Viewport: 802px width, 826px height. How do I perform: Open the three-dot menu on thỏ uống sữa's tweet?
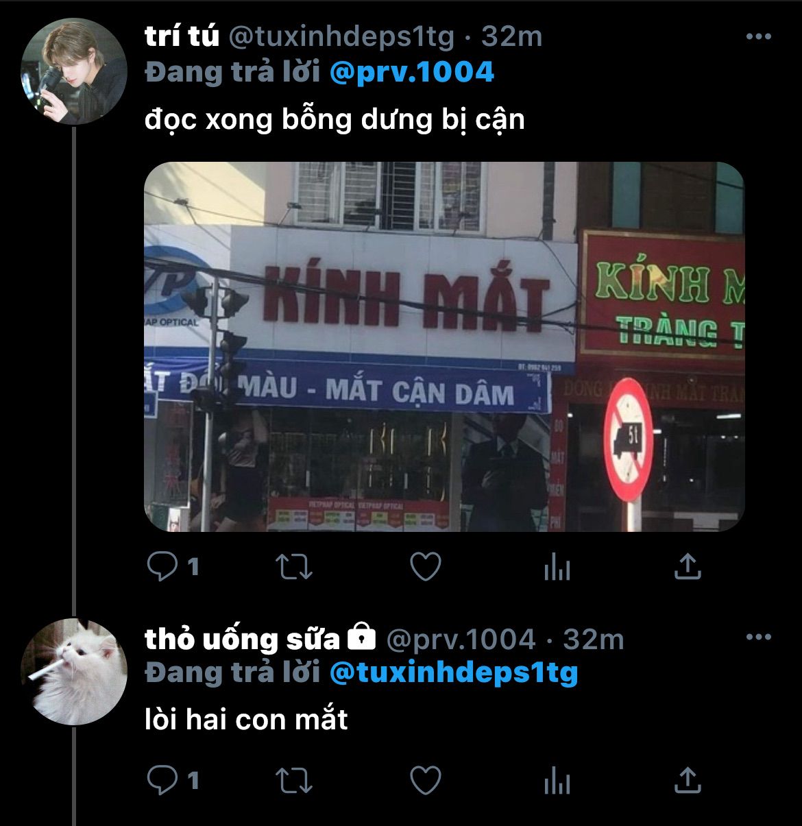(758, 637)
